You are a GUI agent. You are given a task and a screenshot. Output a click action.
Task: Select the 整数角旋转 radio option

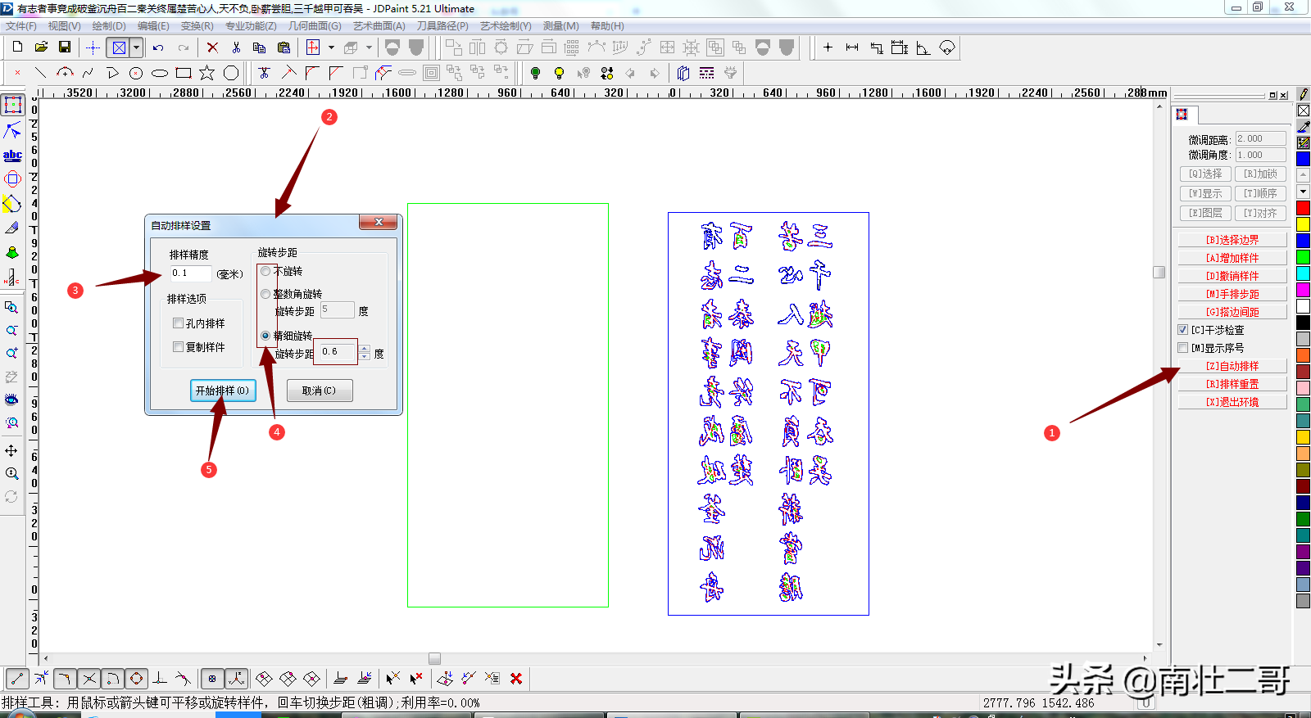pos(265,294)
